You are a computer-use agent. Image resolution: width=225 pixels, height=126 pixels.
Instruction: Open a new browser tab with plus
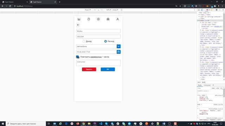(59, 2)
